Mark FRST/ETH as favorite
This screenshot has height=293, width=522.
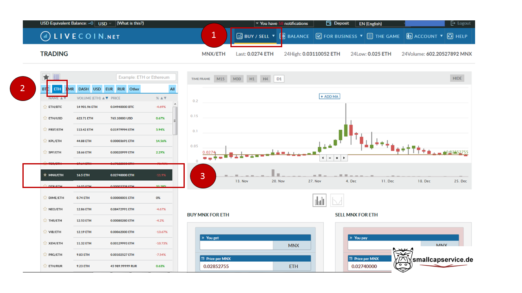tap(45, 130)
